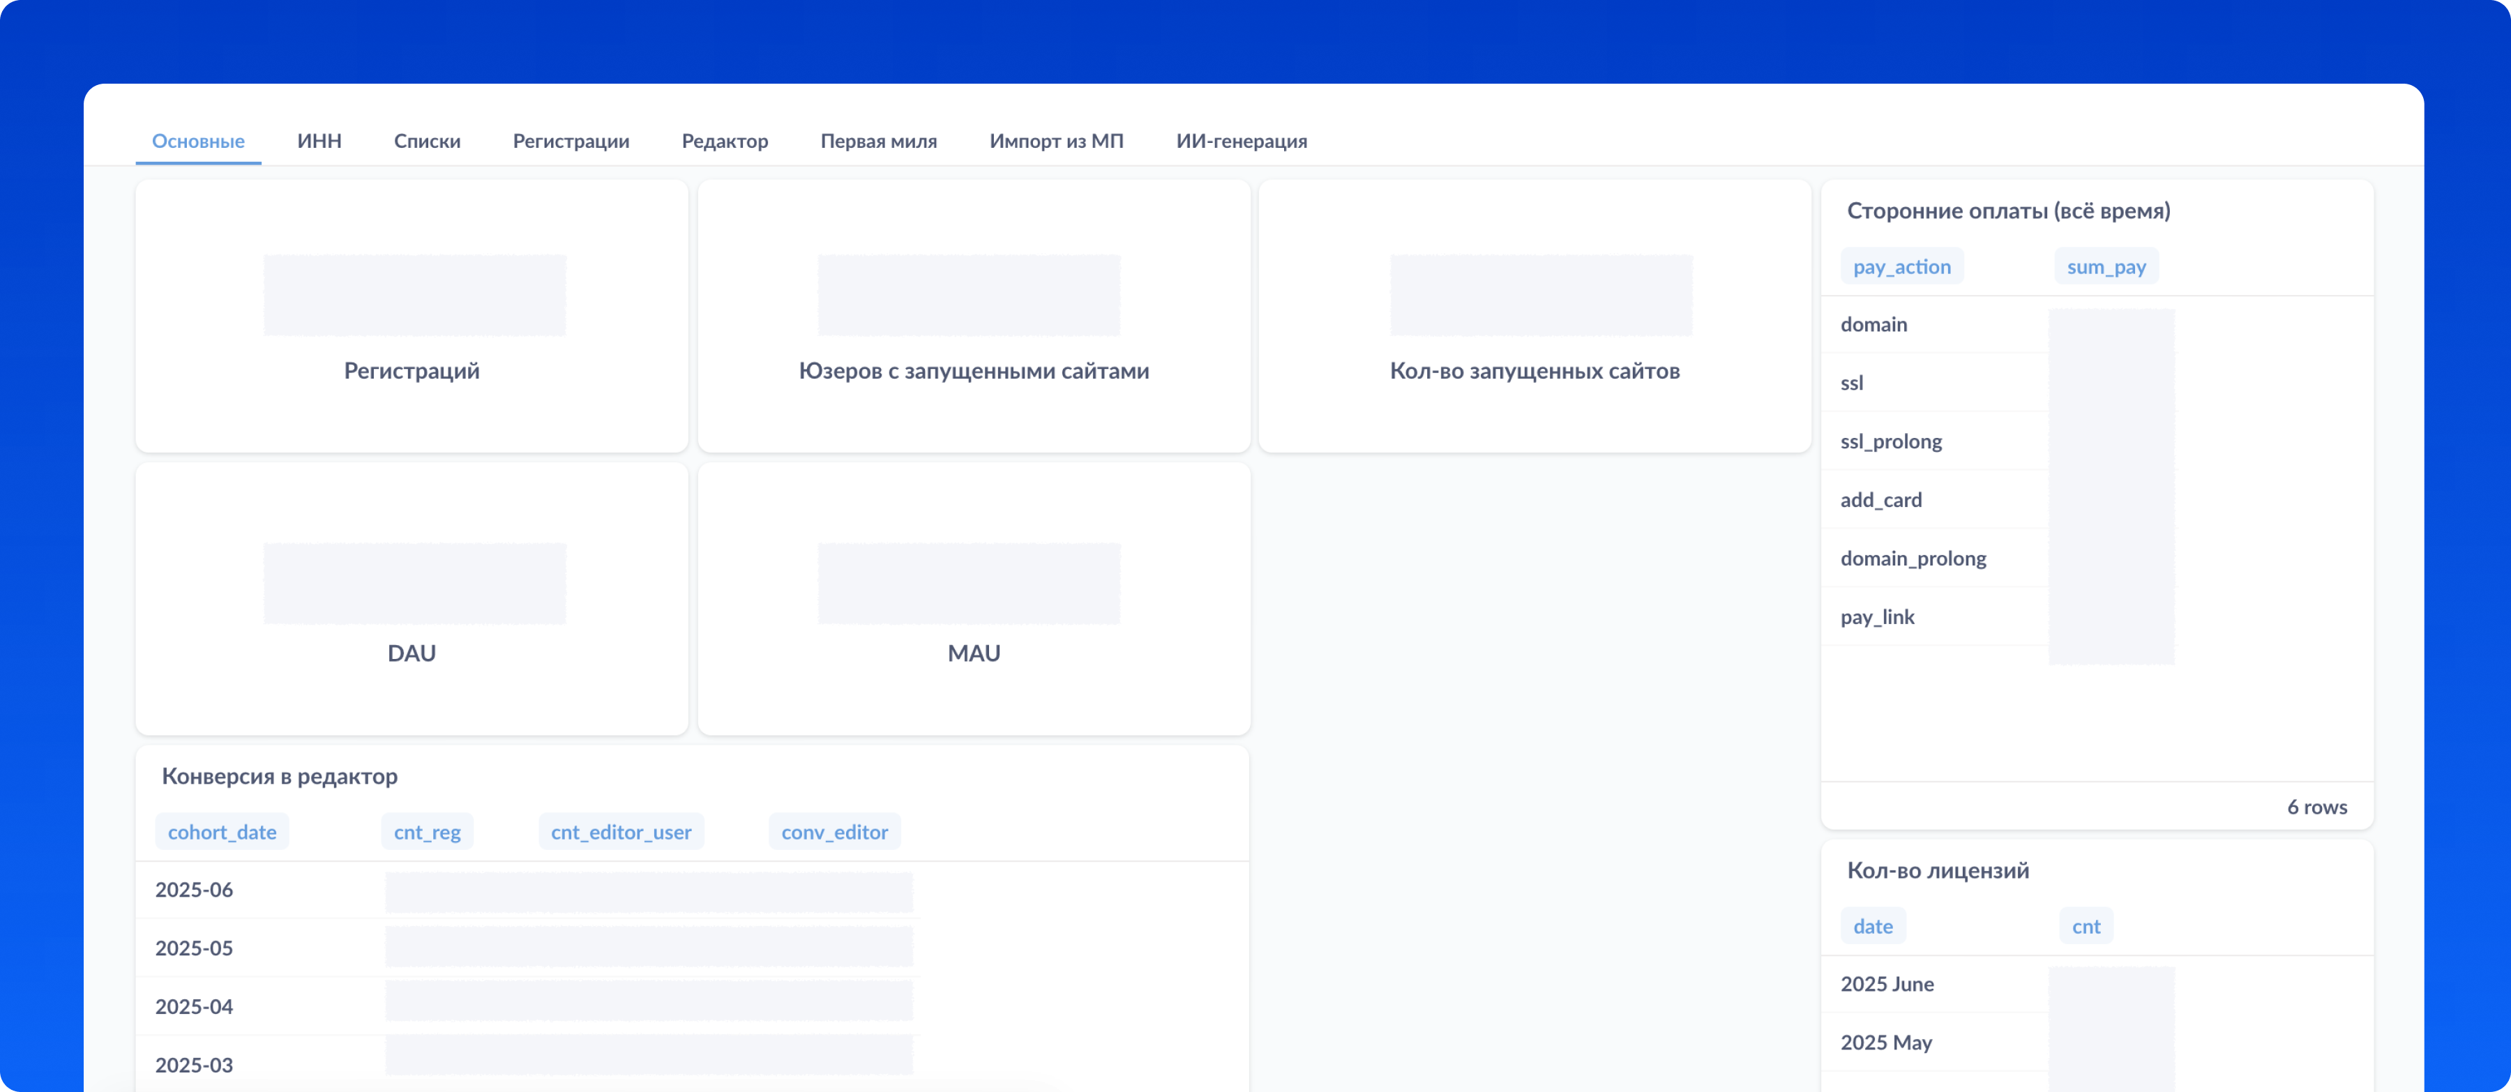Sort by cohort_date column header

[223, 832]
